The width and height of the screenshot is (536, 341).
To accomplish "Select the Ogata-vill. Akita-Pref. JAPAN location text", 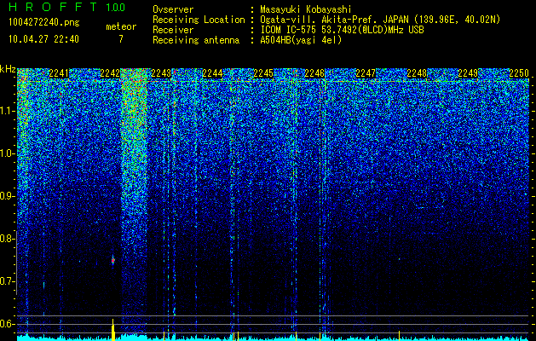I will click(x=382, y=20).
